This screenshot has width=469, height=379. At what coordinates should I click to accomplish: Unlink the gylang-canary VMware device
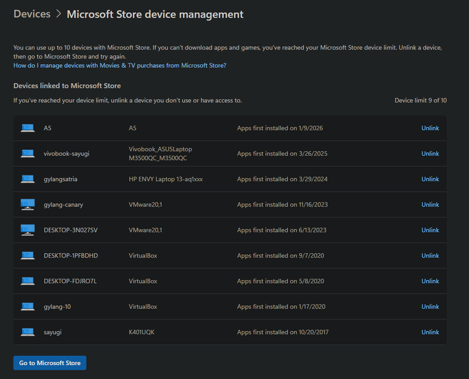coord(430,205)
